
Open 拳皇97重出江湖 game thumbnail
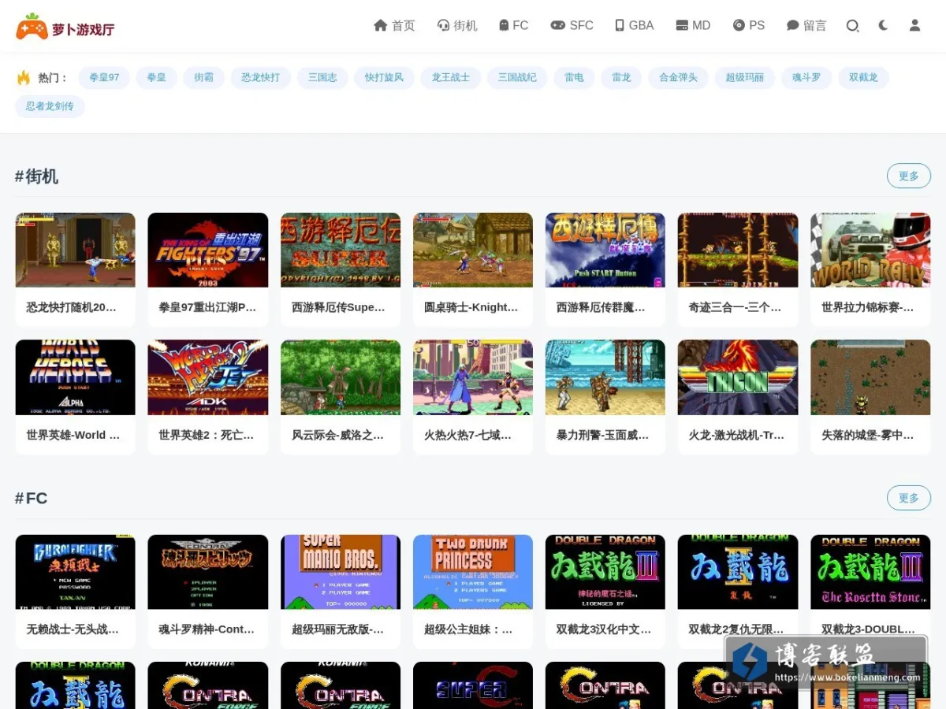(208, 250)
